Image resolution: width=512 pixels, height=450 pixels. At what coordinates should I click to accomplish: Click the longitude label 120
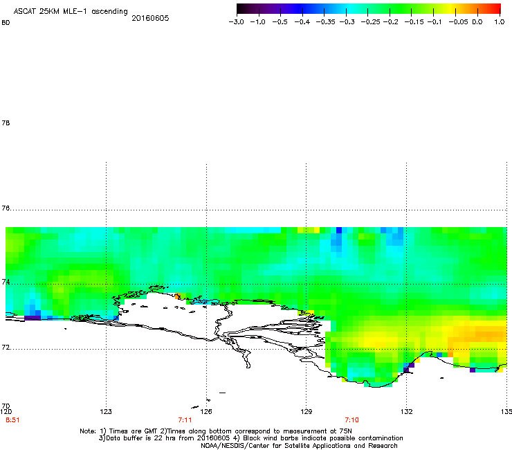[6, 411]
